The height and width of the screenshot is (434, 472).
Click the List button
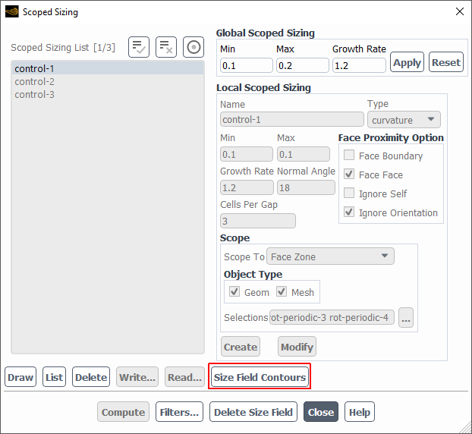[x=54, y=377]
